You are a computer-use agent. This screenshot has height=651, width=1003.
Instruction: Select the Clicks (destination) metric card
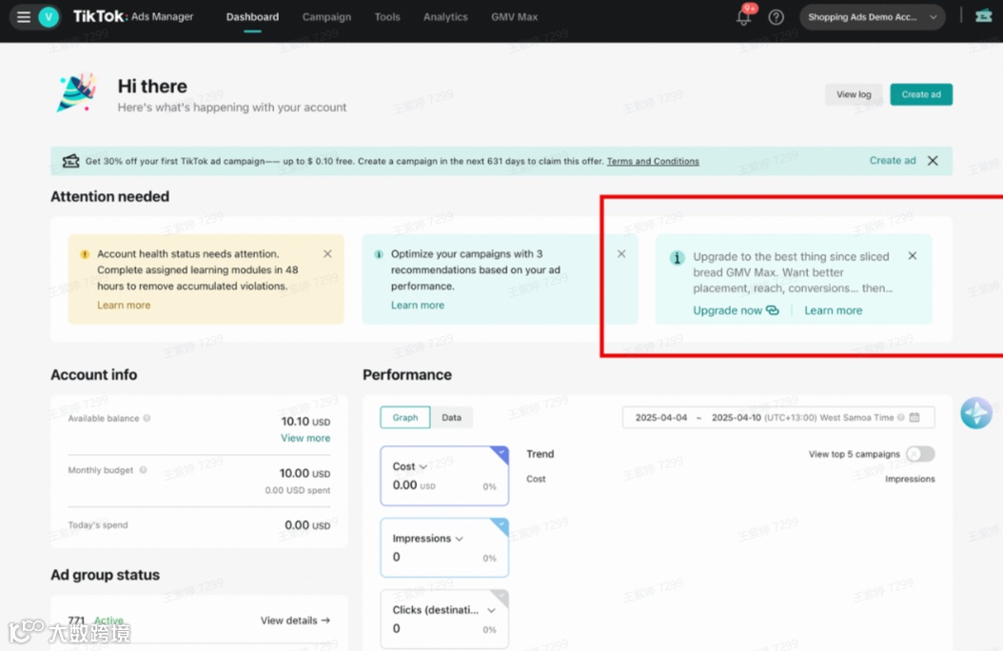point(444,619)
